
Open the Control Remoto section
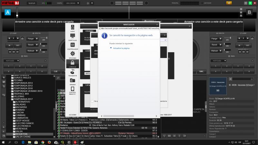[72, 91]
